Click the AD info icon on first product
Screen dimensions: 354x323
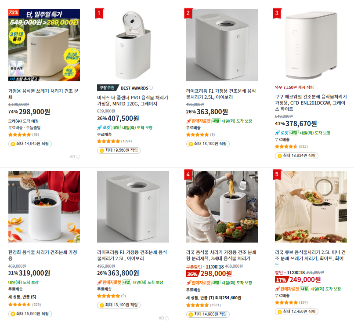[78, 156]
